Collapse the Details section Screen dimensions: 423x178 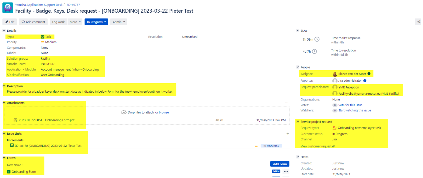pos(4,31)
